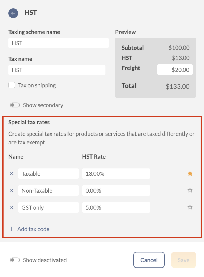Mark Non-Taxable as default with its star
The image size is (204, 277).
(x=190, y=190)
